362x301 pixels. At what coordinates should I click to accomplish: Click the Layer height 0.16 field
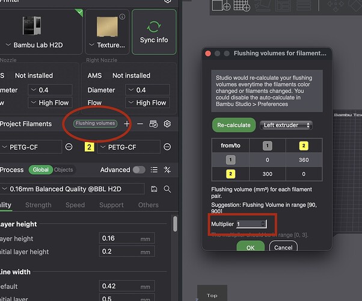coord(127,238)
